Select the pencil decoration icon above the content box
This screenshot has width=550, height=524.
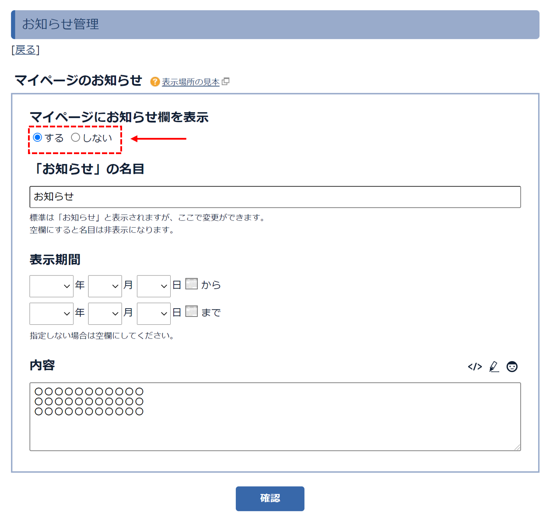(x=494, y=367)
